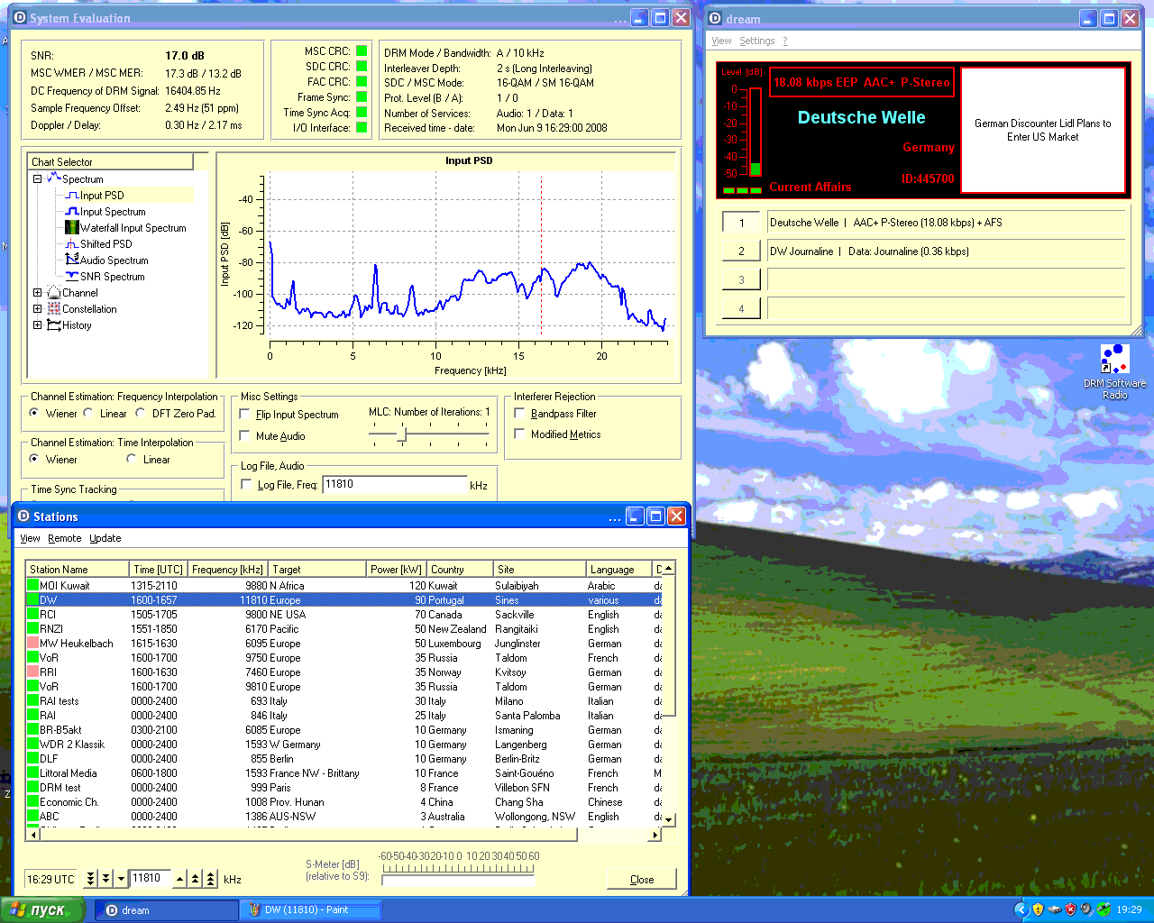
Task: Select service 3 button in dream window
Action: point(741,279)
